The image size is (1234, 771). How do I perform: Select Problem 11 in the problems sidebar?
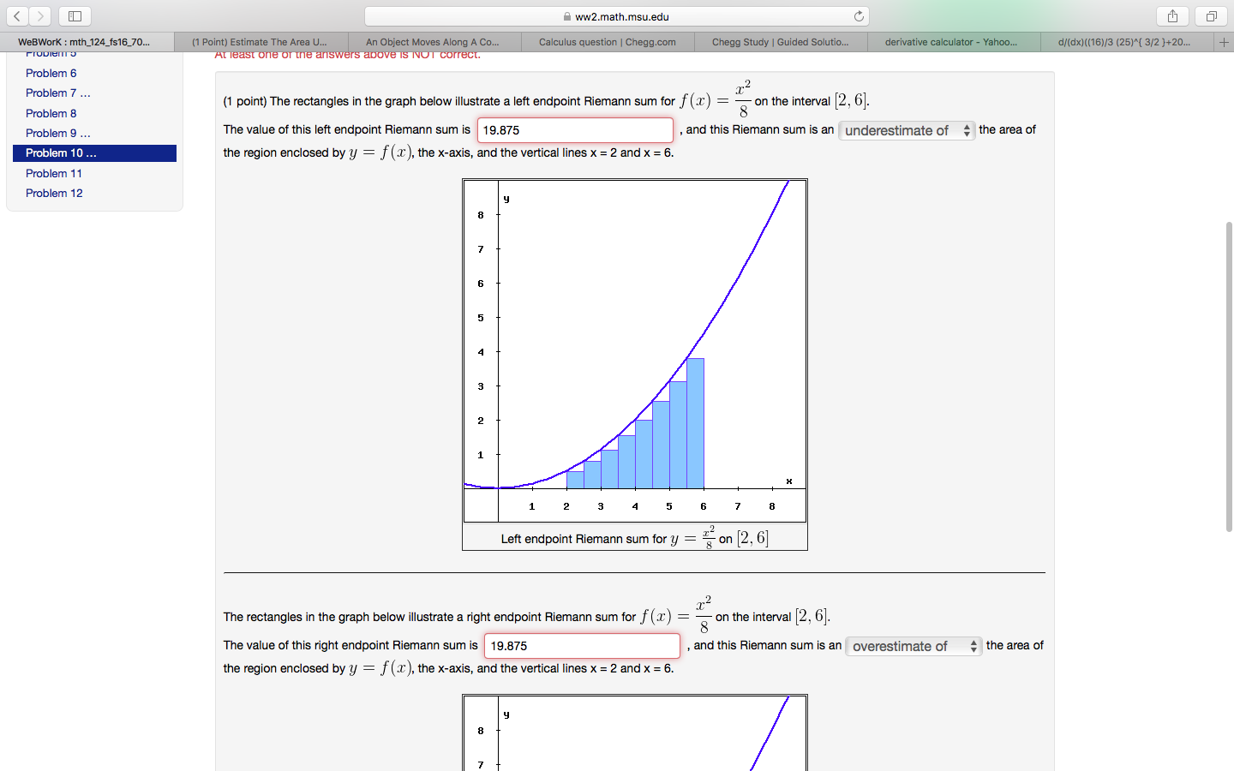pyautogui.click(x=53, y=173)
